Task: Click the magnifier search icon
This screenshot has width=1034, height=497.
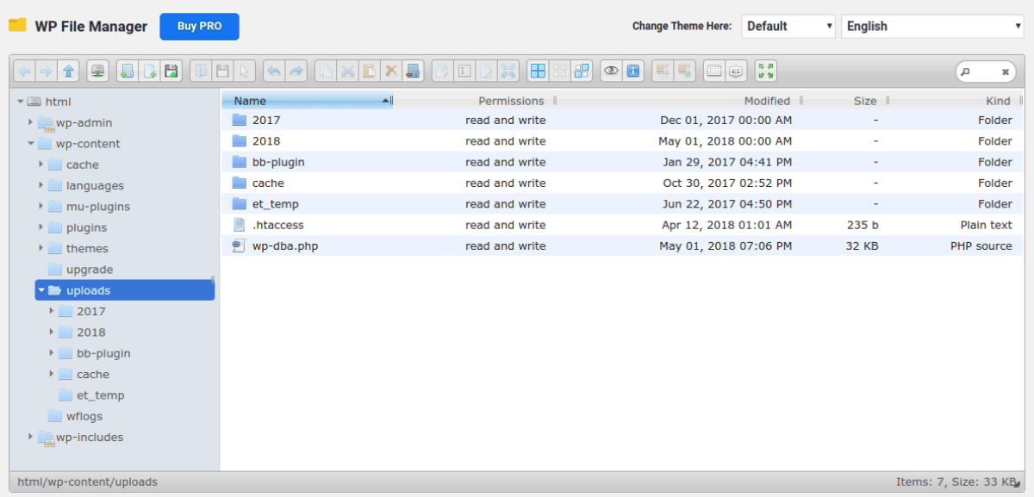Action: 965,72
